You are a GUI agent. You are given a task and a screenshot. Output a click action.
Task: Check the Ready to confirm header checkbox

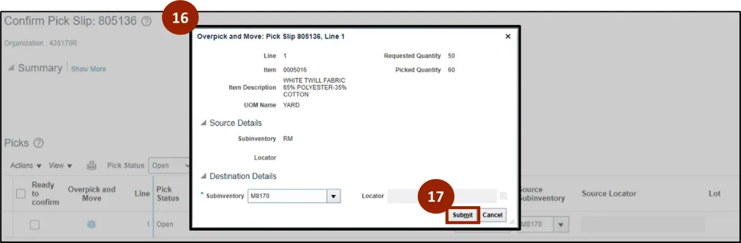point(21,194)
